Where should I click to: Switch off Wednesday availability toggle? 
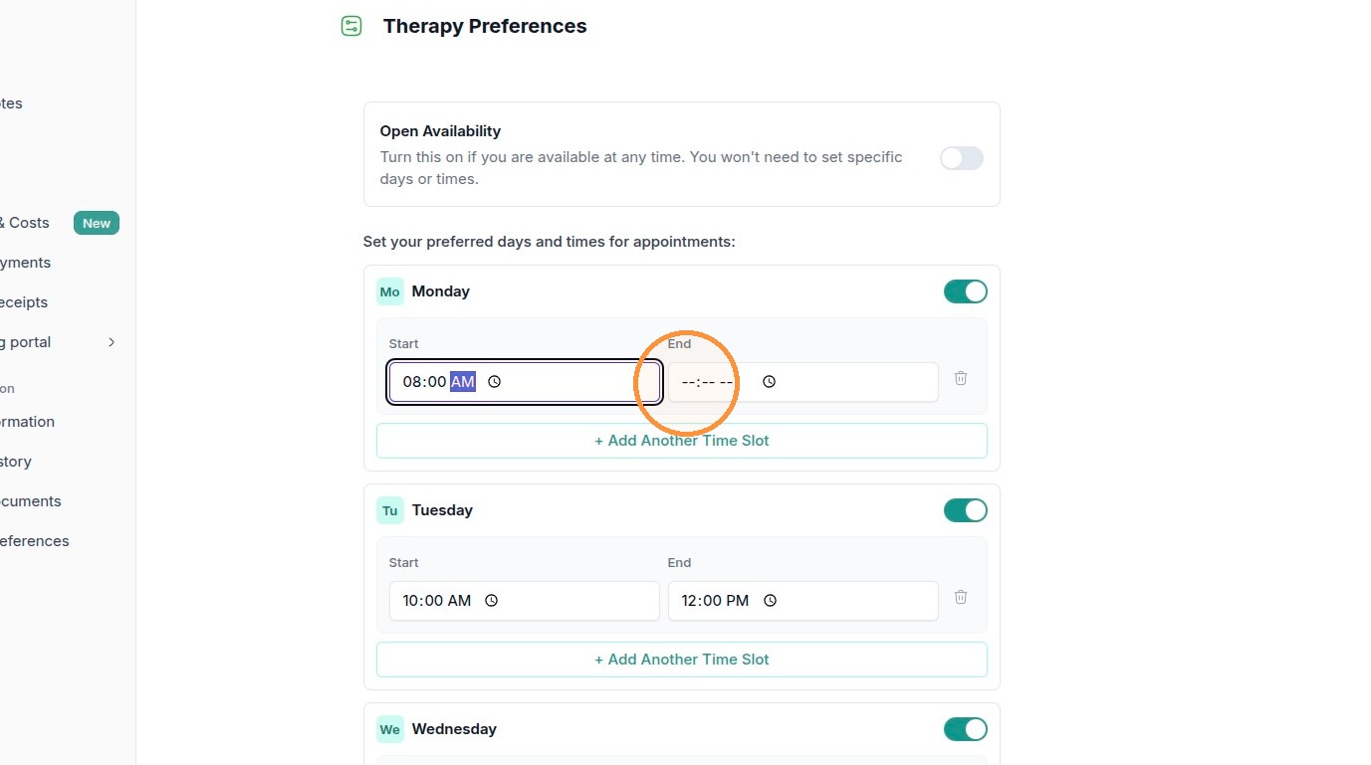coord(966,729)
